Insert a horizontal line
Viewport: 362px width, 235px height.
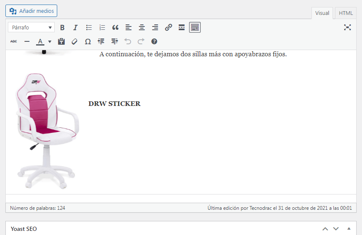(27, 41)
